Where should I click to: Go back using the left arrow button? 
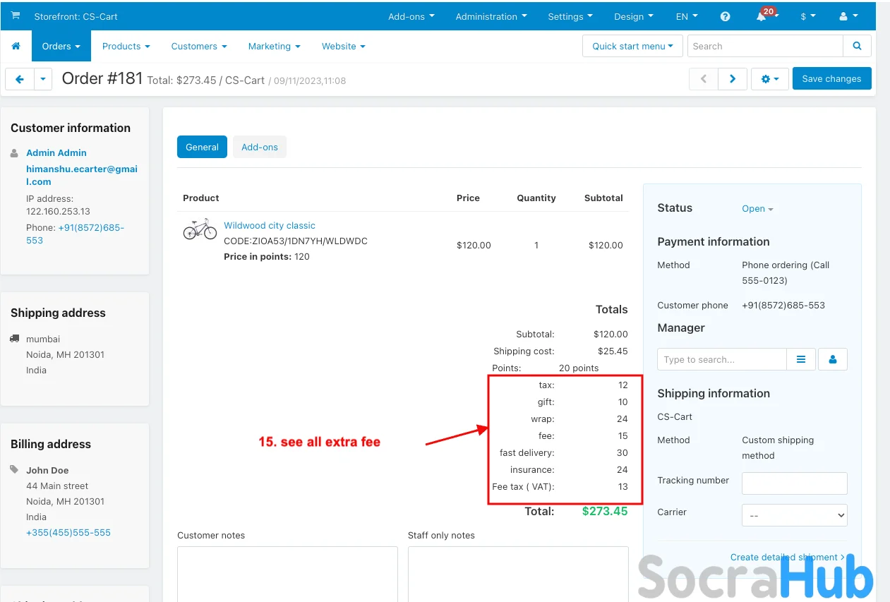[20, 79]
